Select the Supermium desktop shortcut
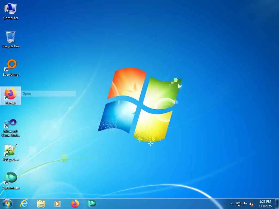The image size is (279, 209). click(11, 181)
